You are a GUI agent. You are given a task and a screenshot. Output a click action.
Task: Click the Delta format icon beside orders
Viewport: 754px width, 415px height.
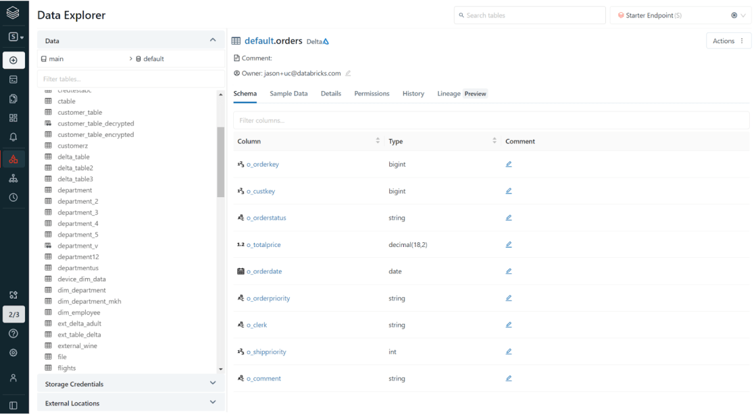(325, 40)
